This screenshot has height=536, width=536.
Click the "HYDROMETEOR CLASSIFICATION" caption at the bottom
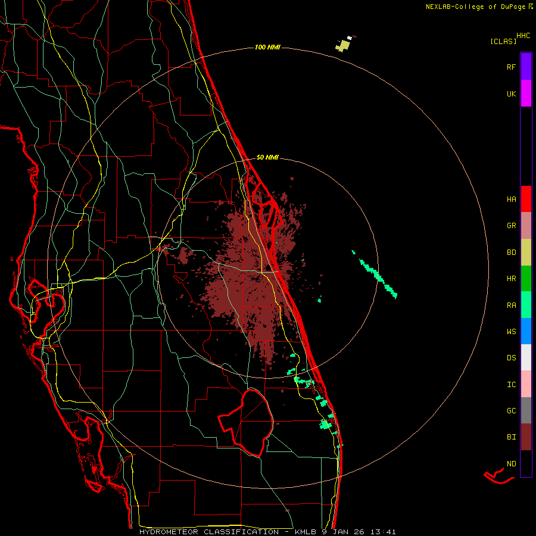(209, 532)
